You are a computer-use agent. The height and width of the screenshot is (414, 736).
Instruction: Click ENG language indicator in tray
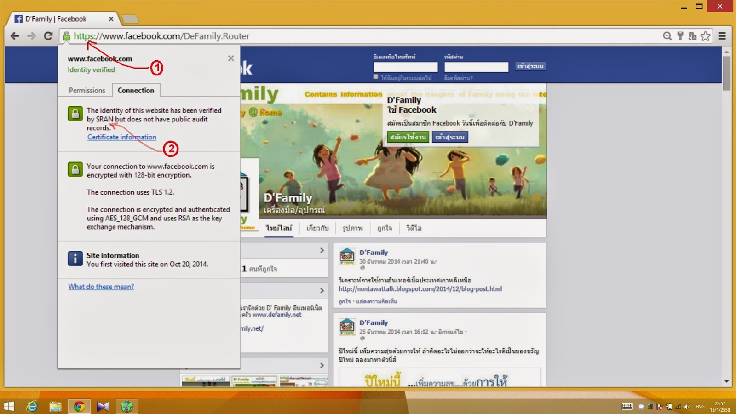click(x=700, y=407)
